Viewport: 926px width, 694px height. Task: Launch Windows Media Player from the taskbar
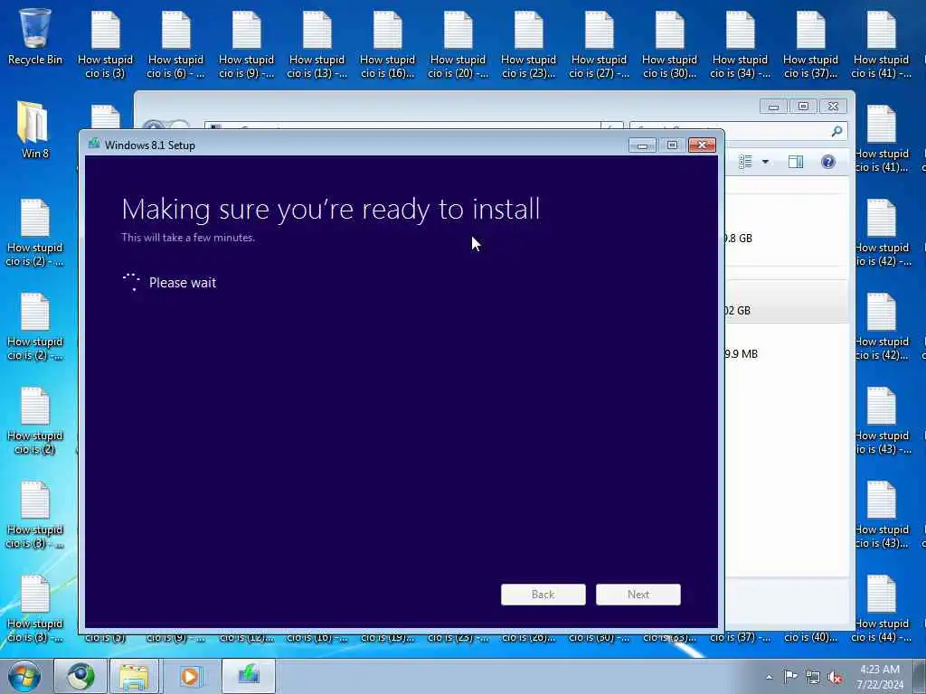[190, 677]
